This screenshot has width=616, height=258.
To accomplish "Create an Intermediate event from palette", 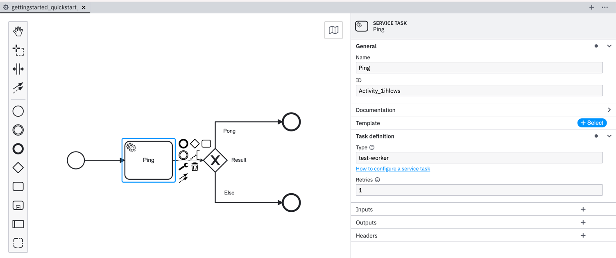I will pos(18,130).
